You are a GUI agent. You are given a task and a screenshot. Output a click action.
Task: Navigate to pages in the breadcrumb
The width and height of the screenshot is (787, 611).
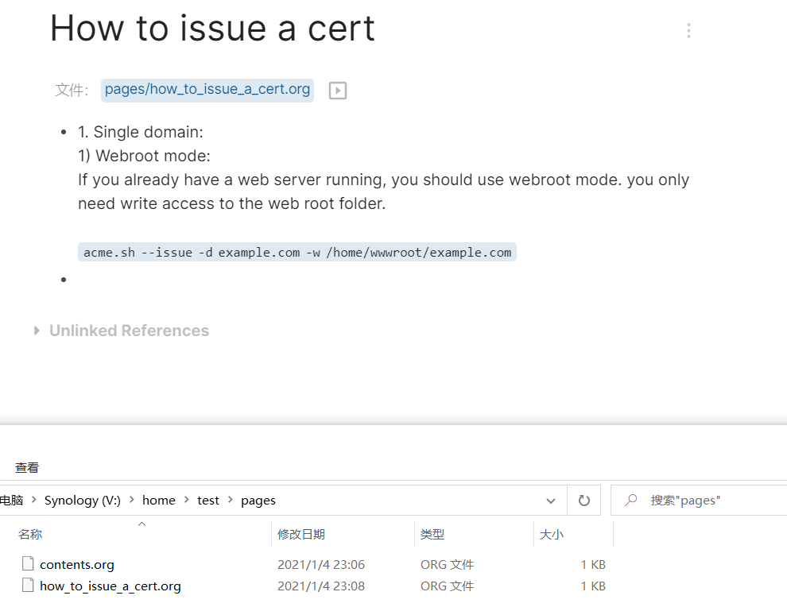[x=258, y=500]
